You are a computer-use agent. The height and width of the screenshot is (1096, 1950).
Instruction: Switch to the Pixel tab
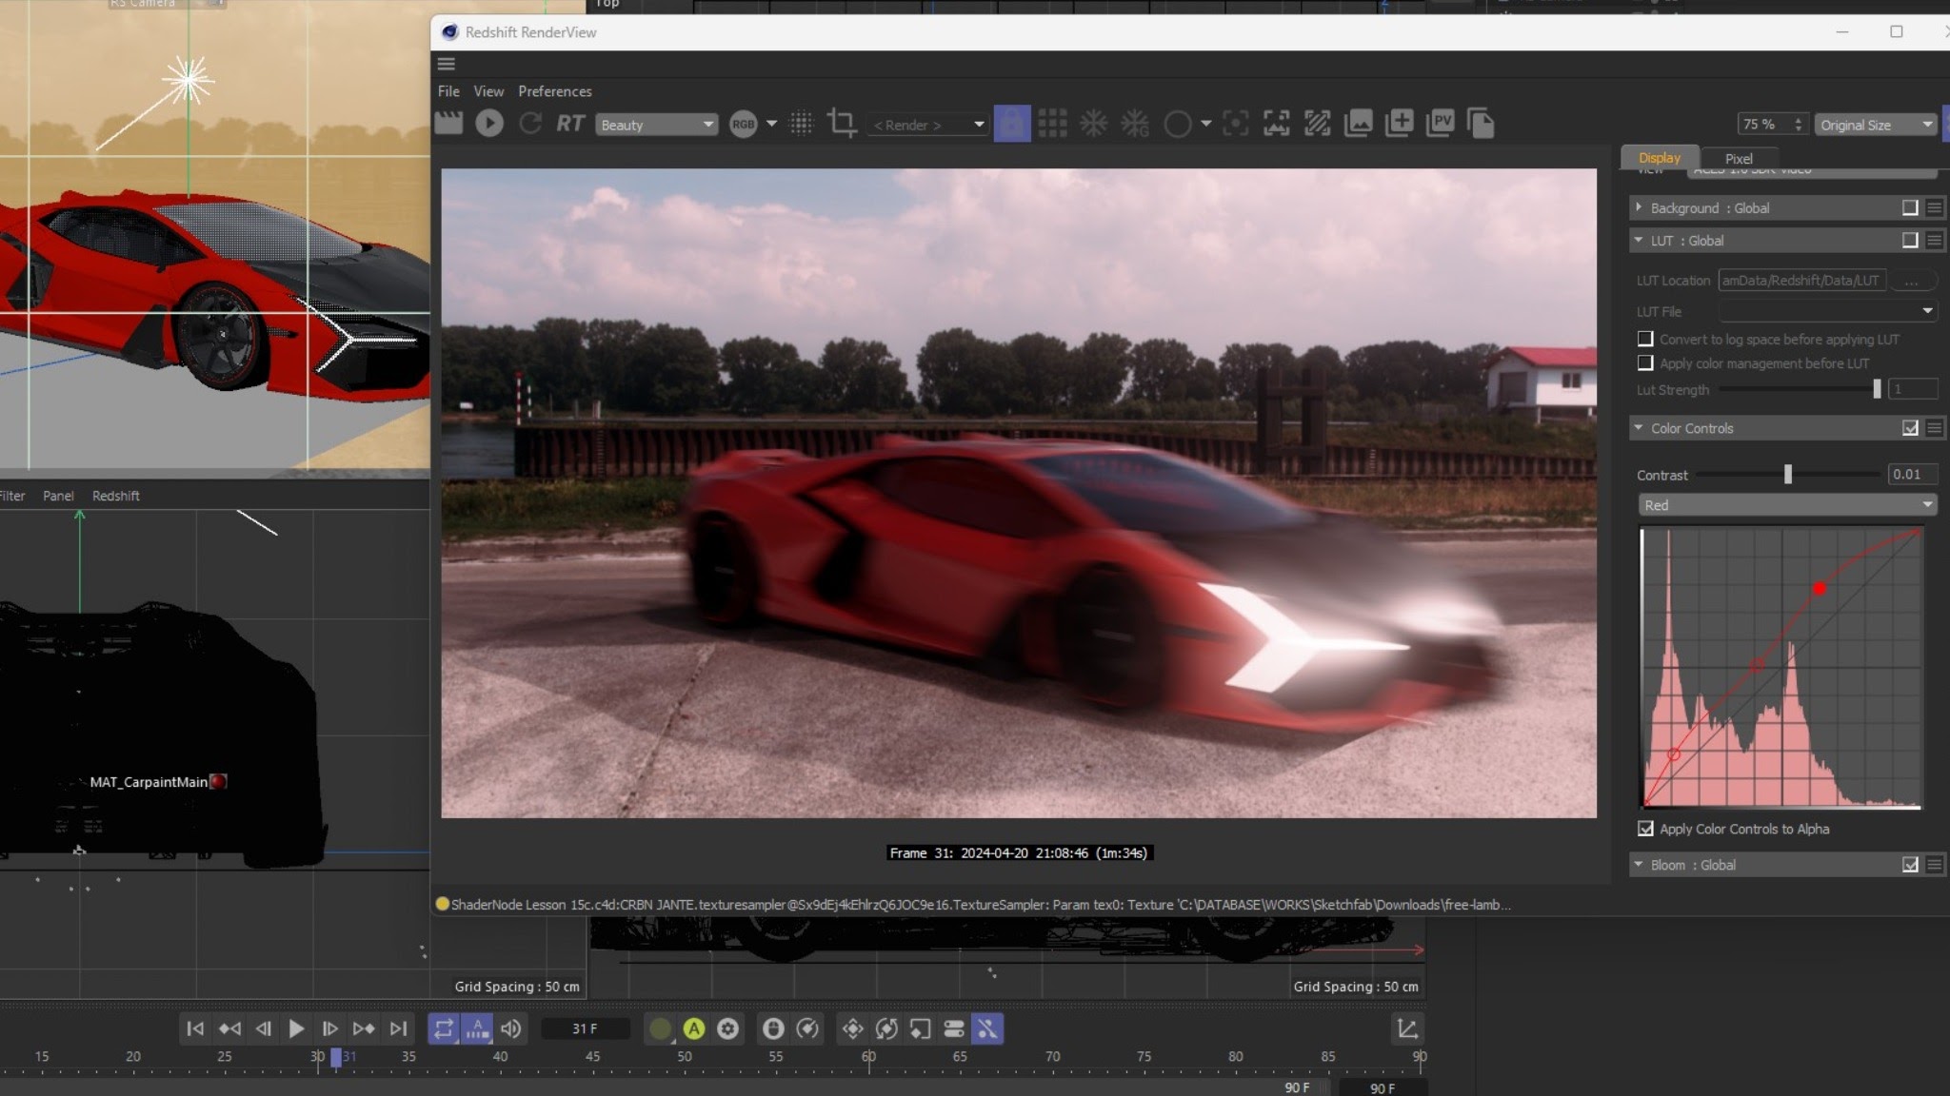coord(1738,159)
